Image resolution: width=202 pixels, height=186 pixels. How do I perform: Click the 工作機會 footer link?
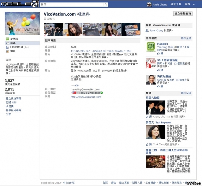coord(151,183)
